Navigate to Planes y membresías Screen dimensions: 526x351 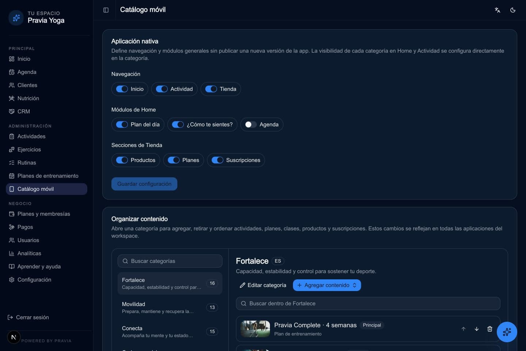[x=46, y=214]
